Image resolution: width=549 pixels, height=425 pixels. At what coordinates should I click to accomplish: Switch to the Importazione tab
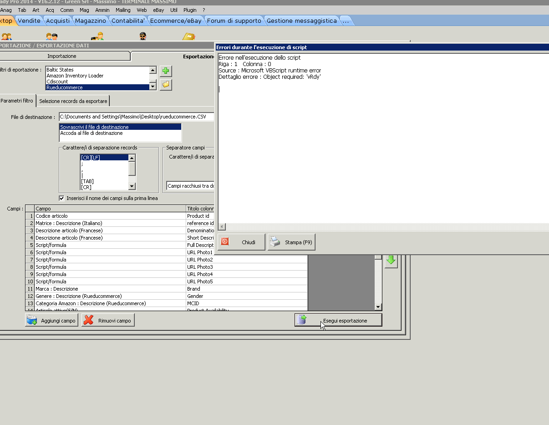62,56
